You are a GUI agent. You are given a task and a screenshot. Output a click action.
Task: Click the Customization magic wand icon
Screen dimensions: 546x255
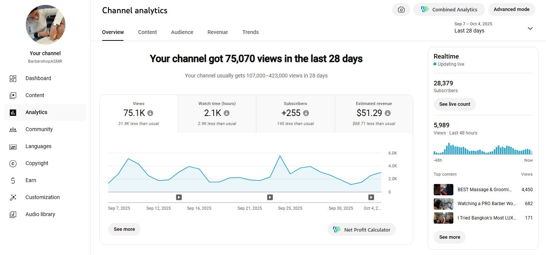coord(13,198)
